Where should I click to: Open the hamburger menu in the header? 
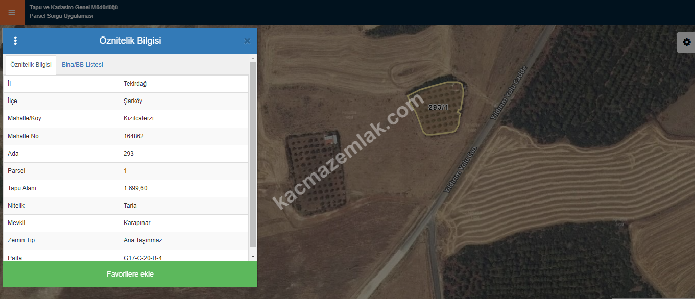click(x=12, y=13)
